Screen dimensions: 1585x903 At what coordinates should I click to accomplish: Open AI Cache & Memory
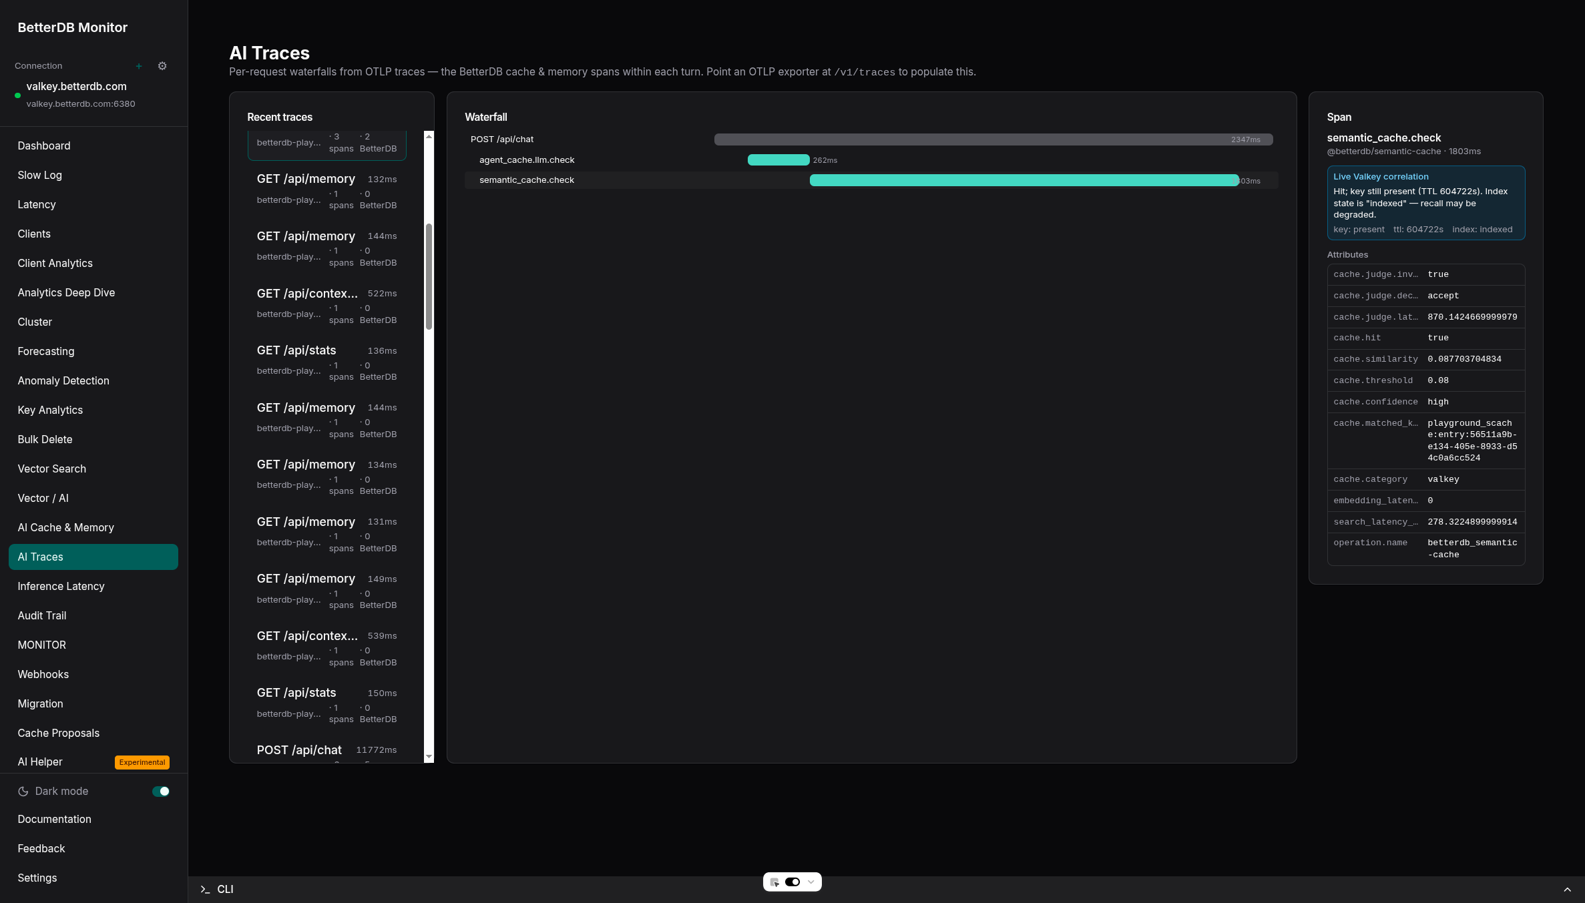pyautogui.click(x=93, y=527)
